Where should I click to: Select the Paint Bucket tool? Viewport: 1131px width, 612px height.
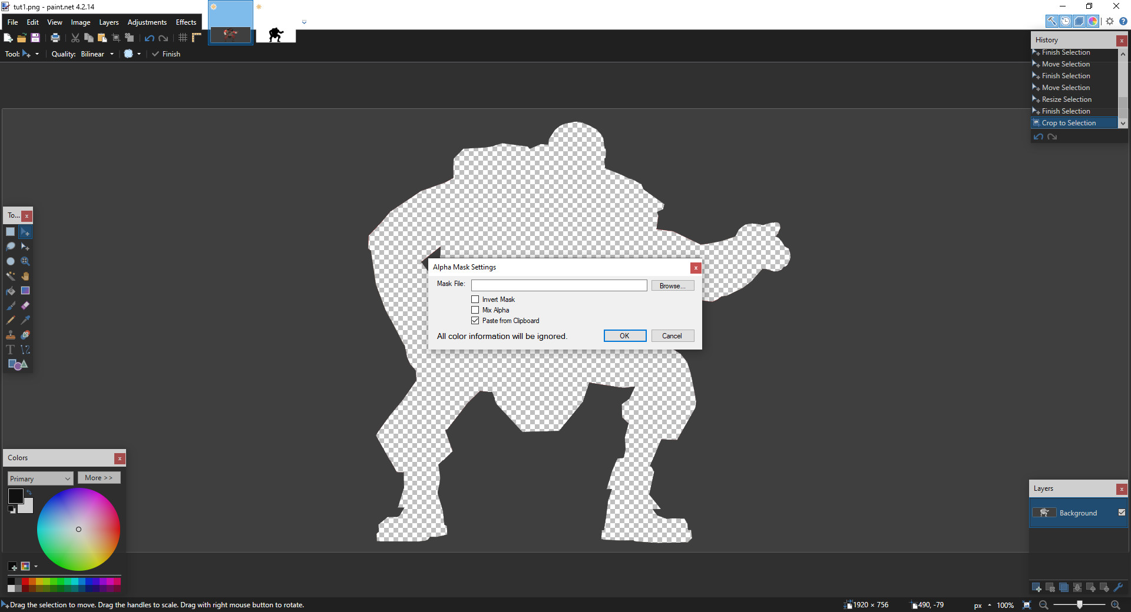11,291
